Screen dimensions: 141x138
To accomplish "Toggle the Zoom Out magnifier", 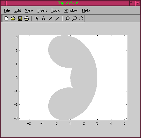I will point(74,19).
